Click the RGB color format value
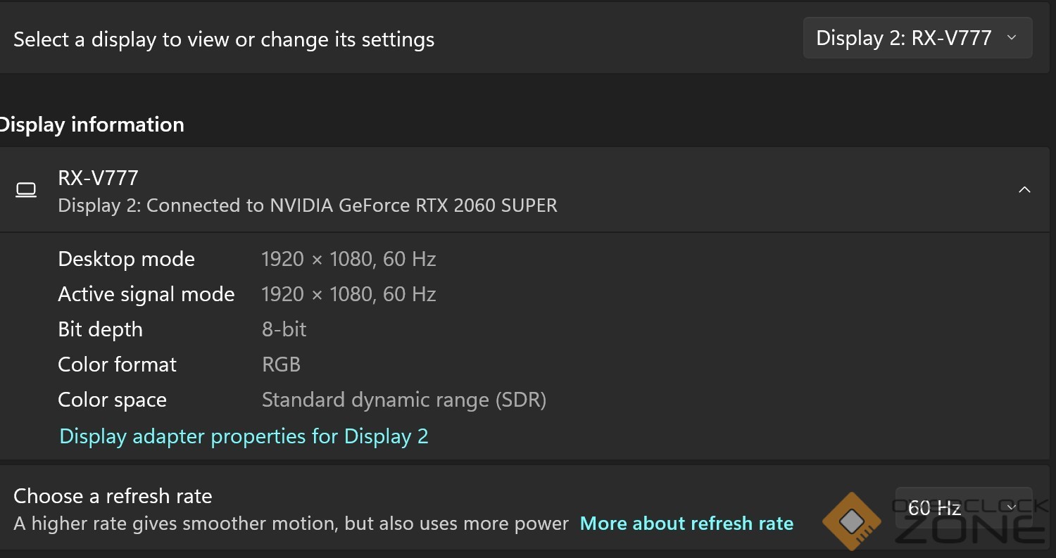Image resolution: width=1056 pixels, height=558 pixels. tap(281, 364)
